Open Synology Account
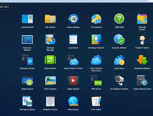 pyautogui.click(x=96, y=39)
